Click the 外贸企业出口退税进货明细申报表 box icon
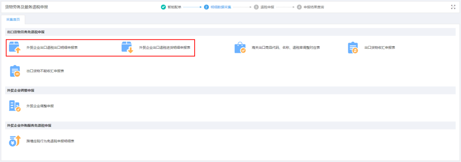 pyautogui.click(x=127, y=47)
